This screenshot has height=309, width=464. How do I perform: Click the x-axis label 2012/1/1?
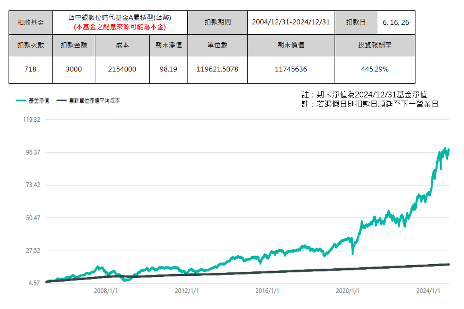click(x=187, y=291)
